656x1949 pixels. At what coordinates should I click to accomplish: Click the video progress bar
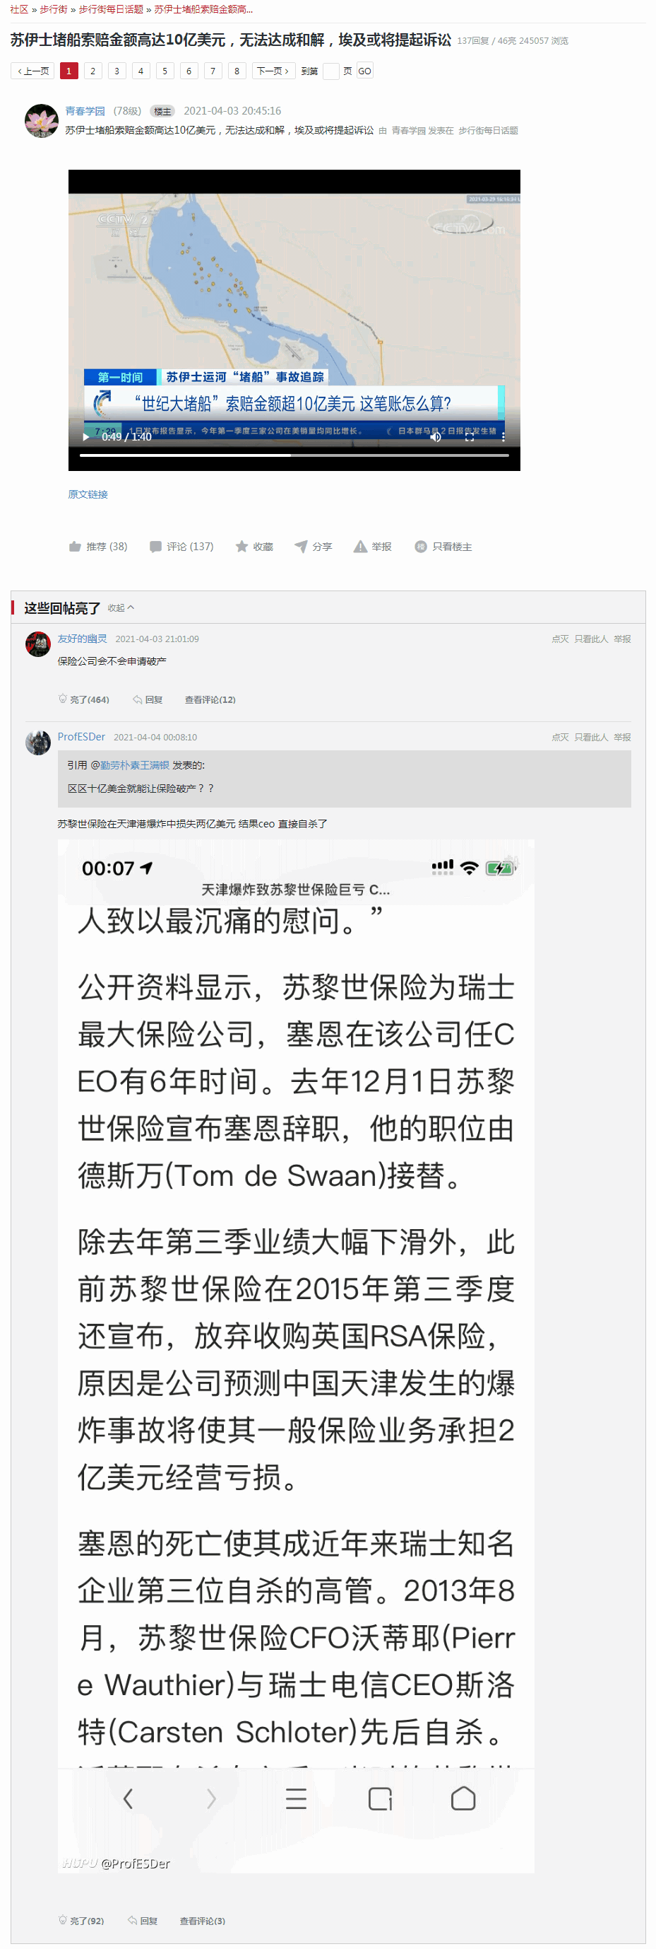[294, 456]
